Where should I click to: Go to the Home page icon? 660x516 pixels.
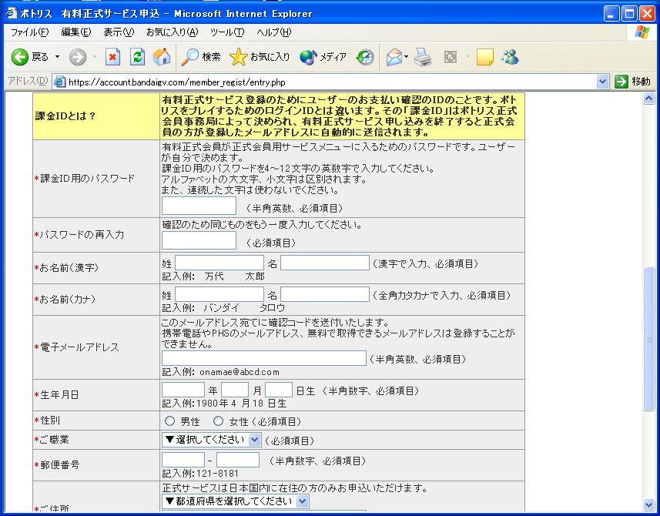tap(162, 57)
